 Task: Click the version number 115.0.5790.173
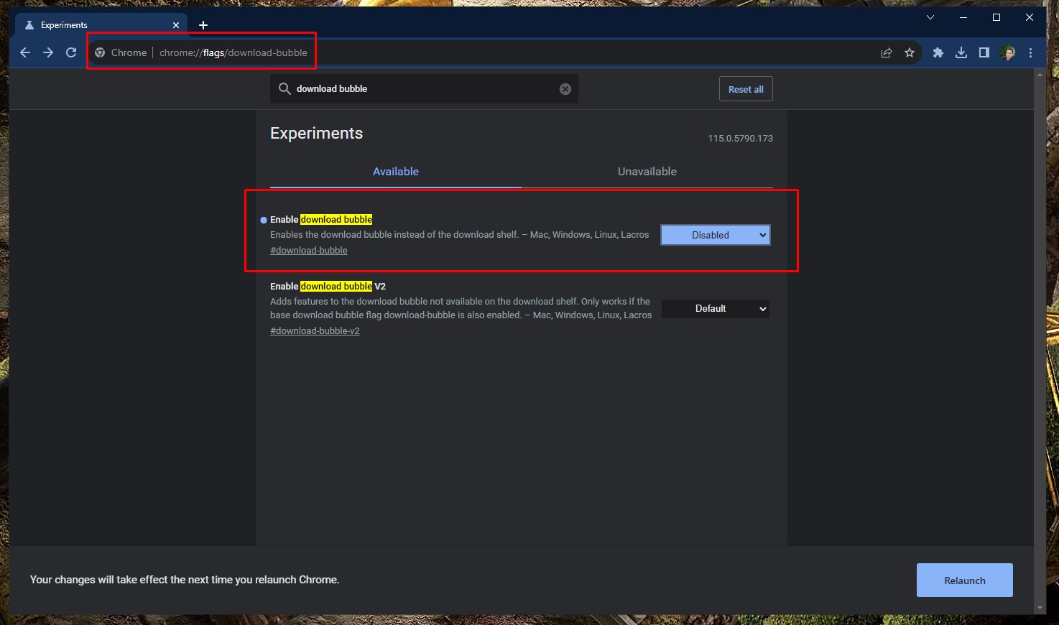pos(740,138)
